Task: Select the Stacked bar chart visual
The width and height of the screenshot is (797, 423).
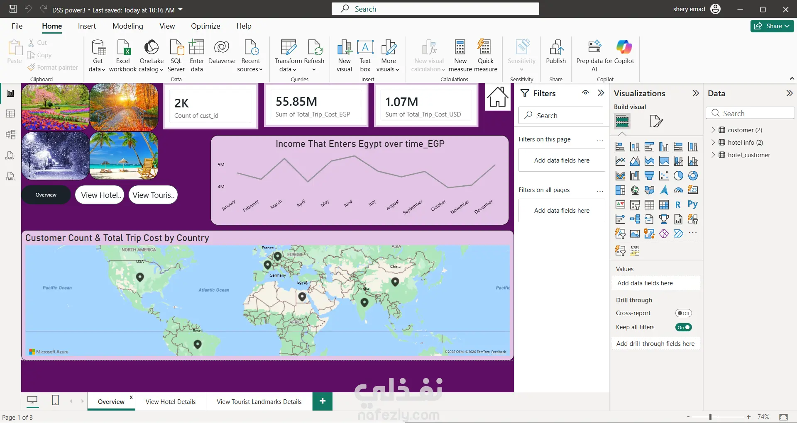Action: pos(620,147)
